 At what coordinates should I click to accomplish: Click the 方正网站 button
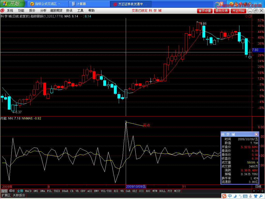[238, 11]
